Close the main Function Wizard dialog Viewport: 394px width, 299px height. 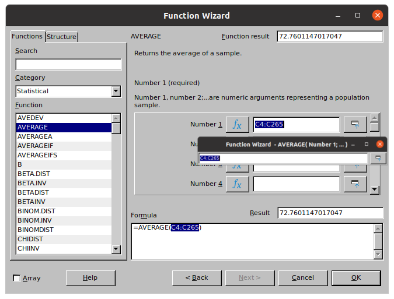tap(378, 15)
